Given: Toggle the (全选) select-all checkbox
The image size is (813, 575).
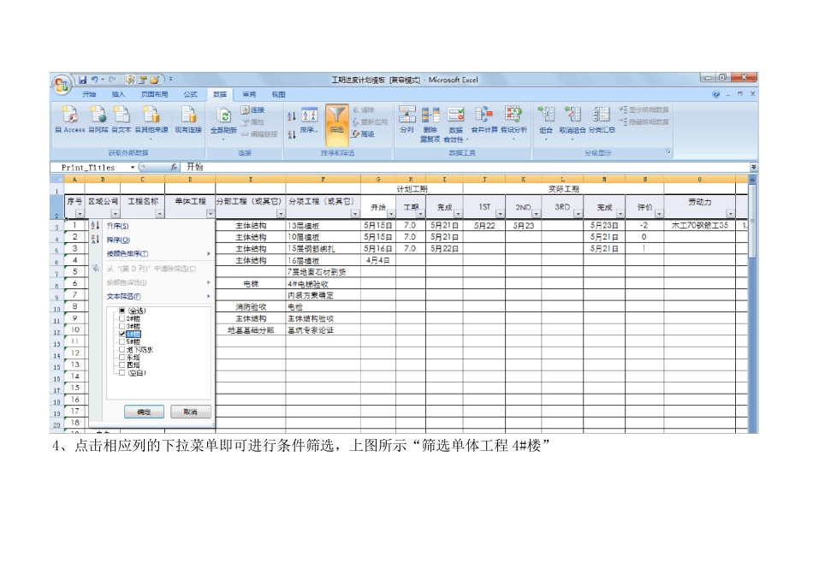Looking at the screenshot, I should point(122,311).
